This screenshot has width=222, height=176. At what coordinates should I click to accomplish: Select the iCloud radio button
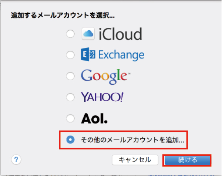click(70, 34)
